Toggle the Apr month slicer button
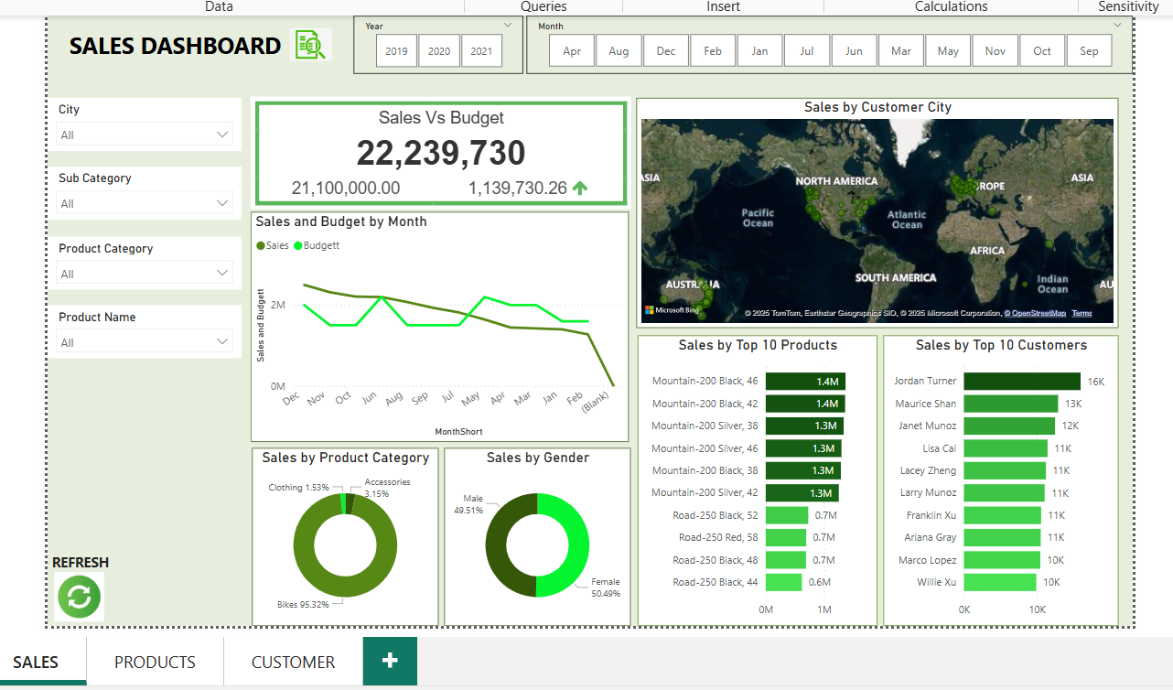1173x690 pixels. 572,51
